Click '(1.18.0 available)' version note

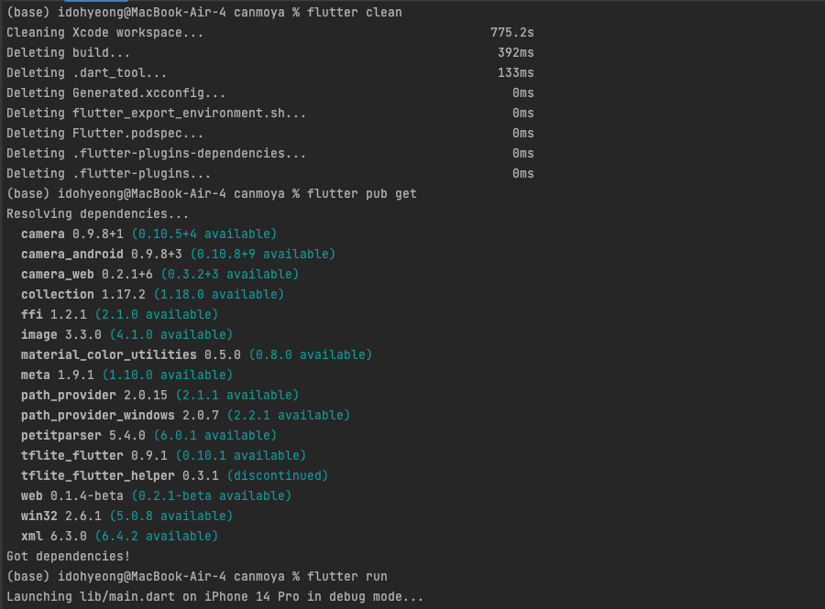218,294
